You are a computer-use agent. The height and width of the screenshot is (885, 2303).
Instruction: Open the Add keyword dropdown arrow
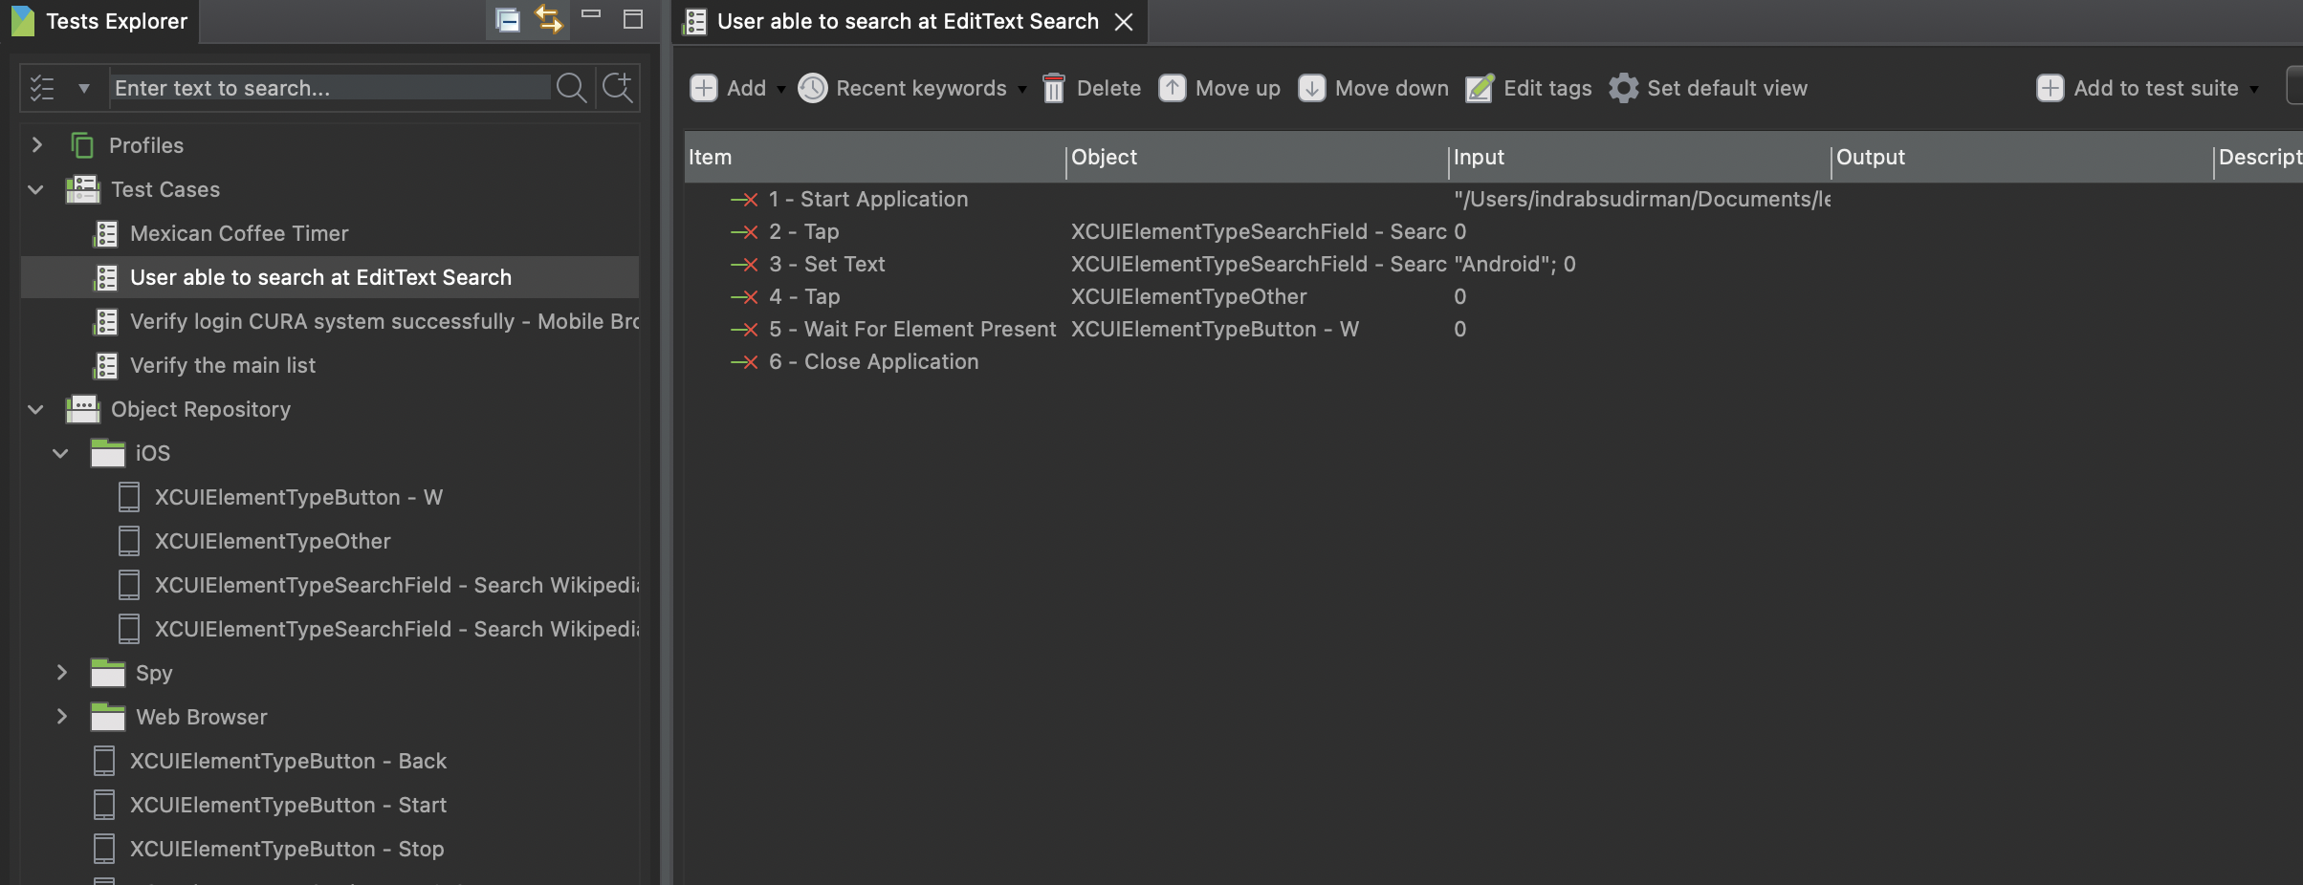click(781, 89)
